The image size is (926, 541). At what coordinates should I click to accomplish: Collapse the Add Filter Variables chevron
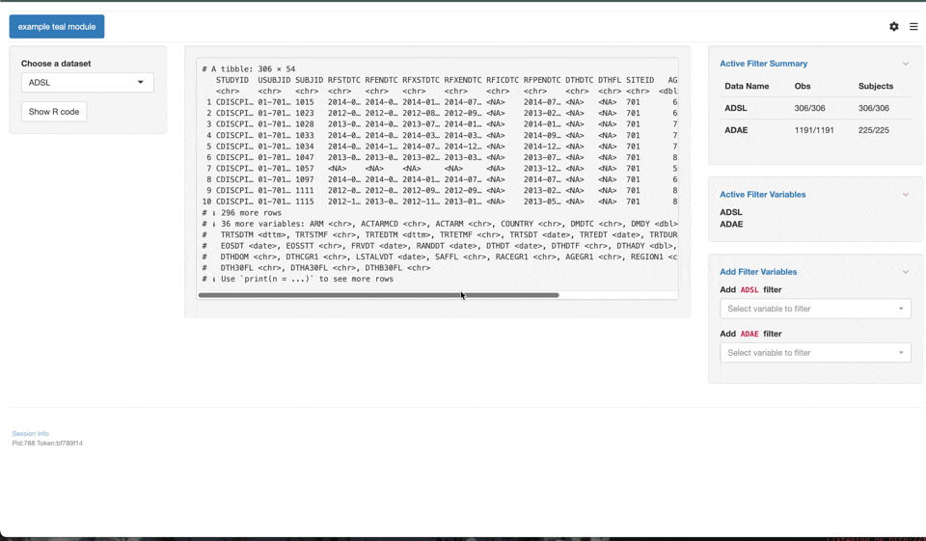tap(906, 272)
